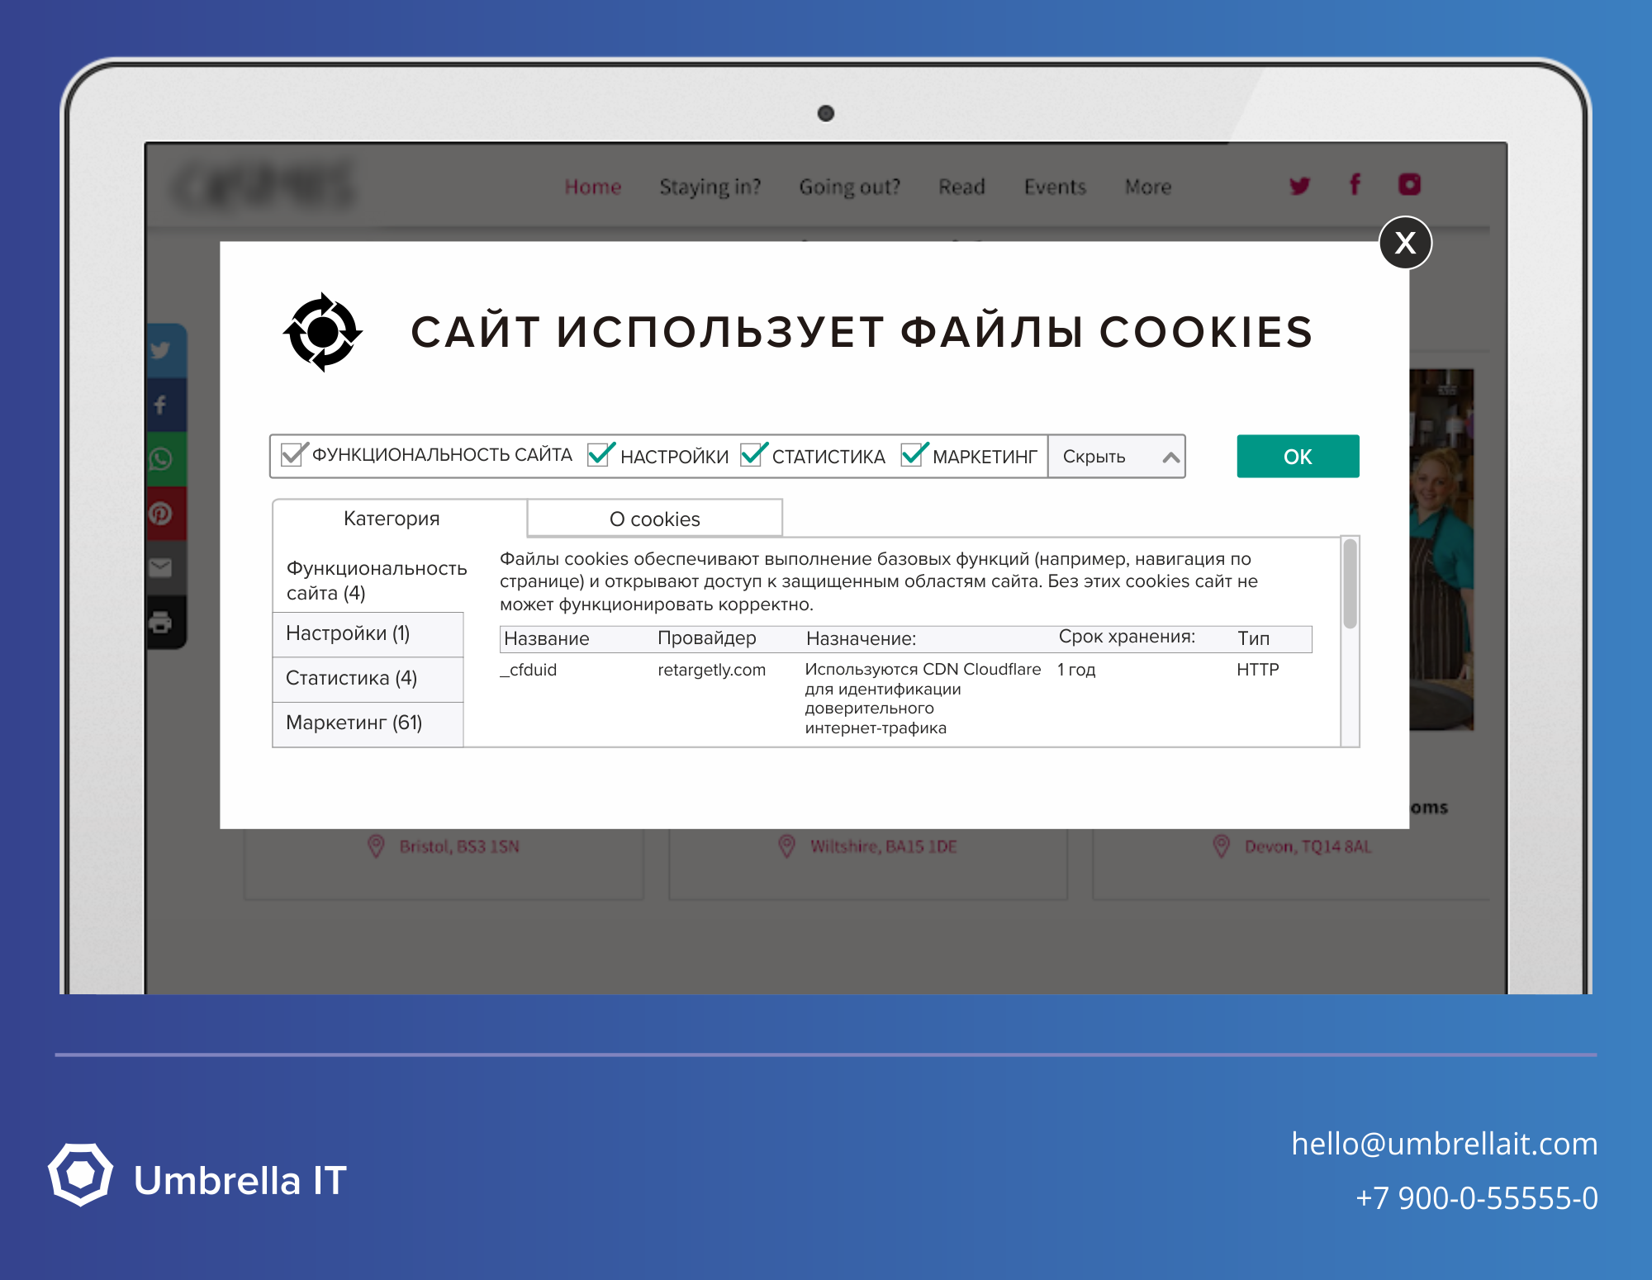Click the location pin beside Devon, TQ14 8AL
1652x1280 pixels.
click(x=1222, y=846)
